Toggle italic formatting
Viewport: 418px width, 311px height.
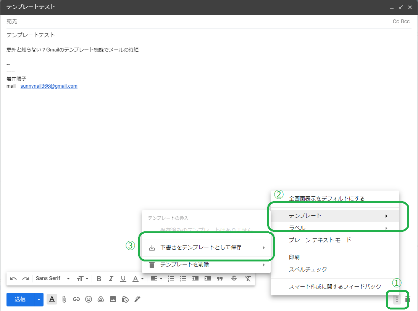pos(111,279)
